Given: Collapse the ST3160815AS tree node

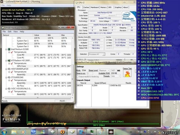Looking at the screenshot, I should [6, 78].
